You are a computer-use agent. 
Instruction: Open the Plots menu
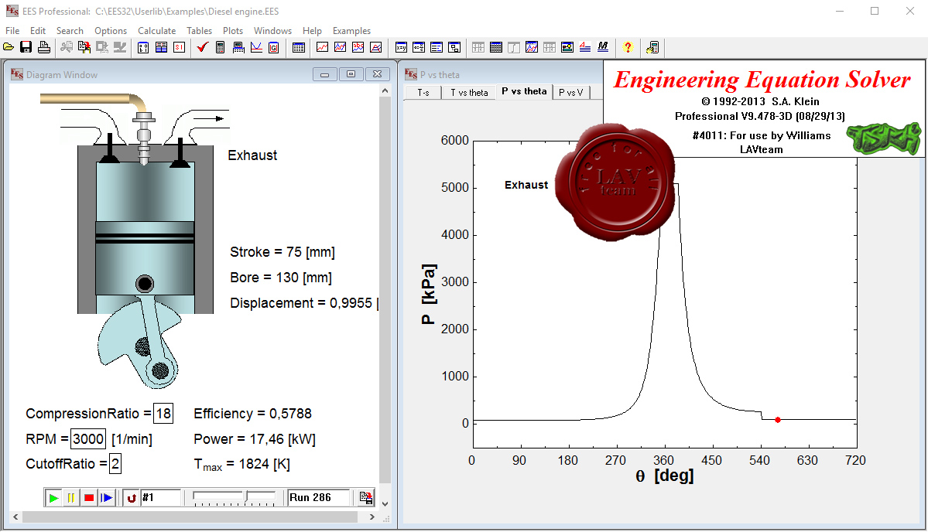[x=233, y=31]
